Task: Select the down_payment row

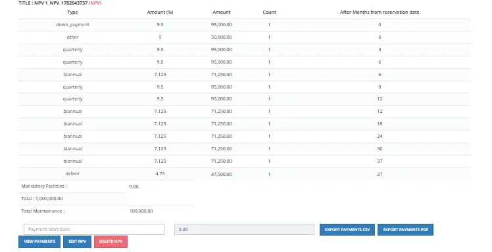Action: (244, 25)
